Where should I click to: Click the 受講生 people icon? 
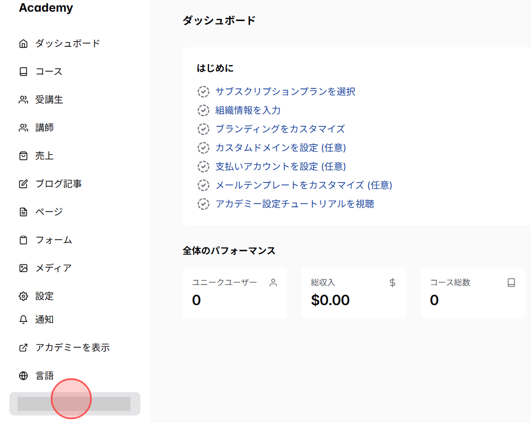tap(23, 99)
